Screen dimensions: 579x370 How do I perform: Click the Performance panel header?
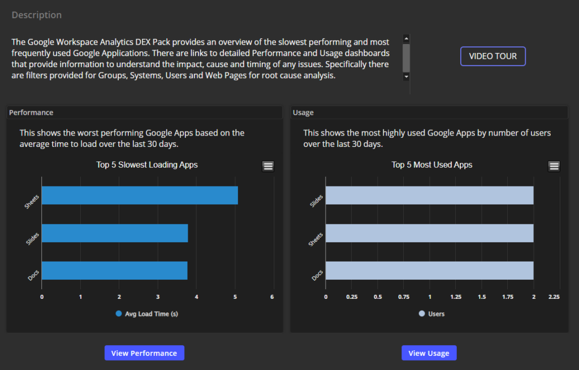[145, 112]
